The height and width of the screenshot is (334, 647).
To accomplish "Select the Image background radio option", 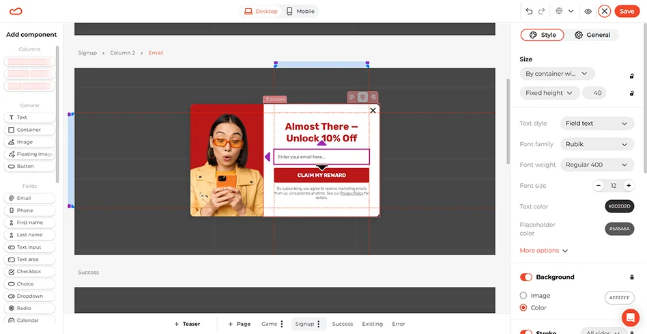I will click(x=523, y=296).
